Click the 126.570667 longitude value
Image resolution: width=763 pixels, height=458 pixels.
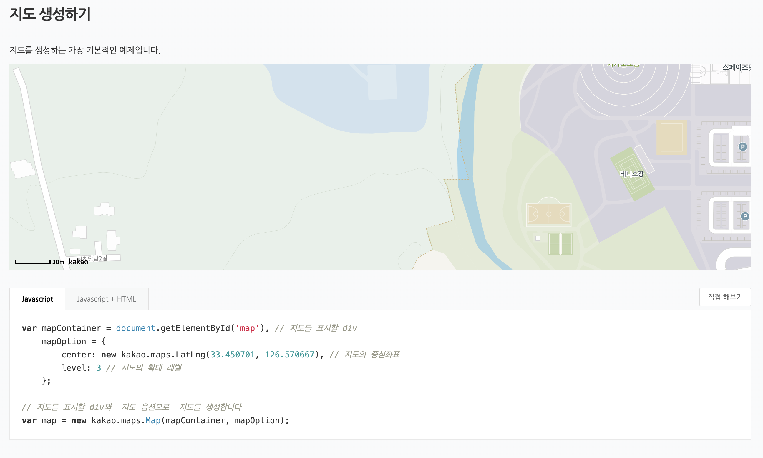(x=289, y=355)
